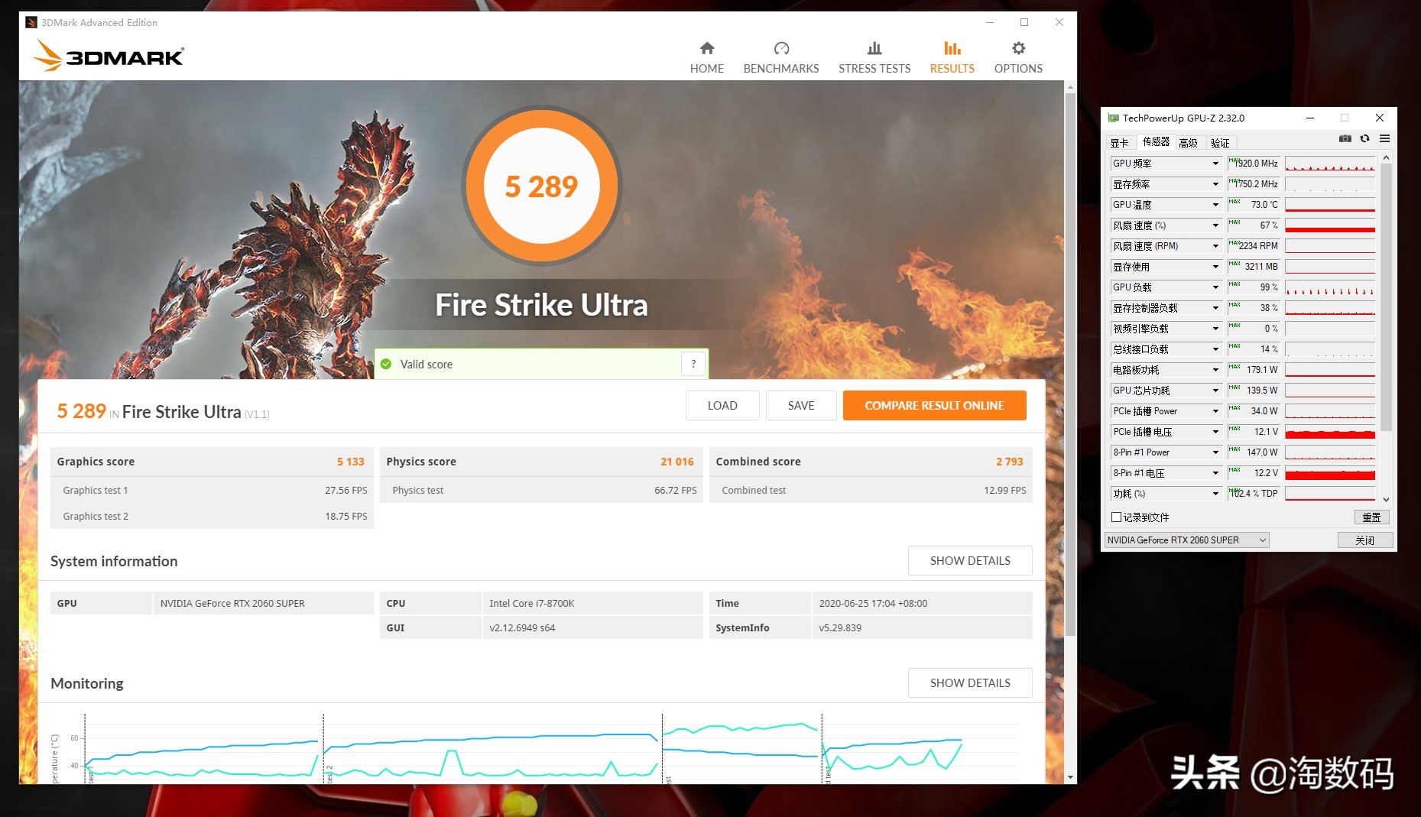The width and height of the screenshot is (1421, 817).
Task: Click COMPARE RESULT ONLINE
Action: tap(934, 406)
